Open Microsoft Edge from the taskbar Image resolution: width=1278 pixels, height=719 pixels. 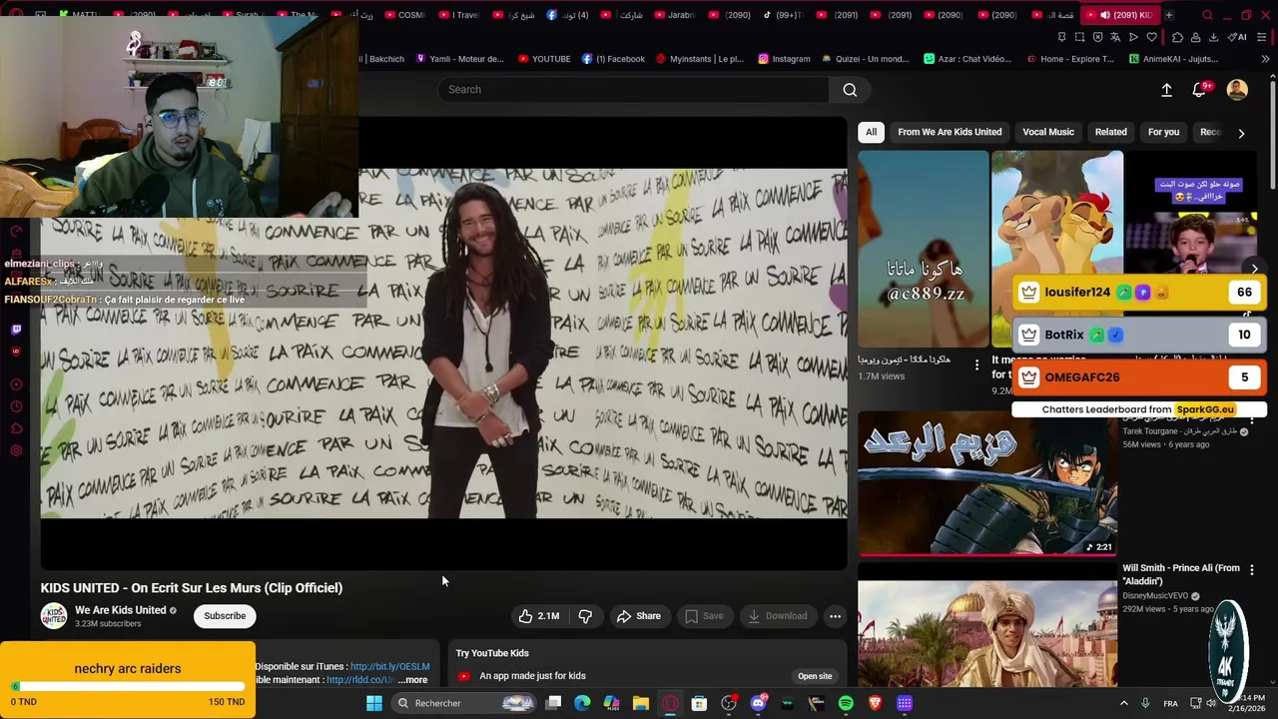point(582,703)
